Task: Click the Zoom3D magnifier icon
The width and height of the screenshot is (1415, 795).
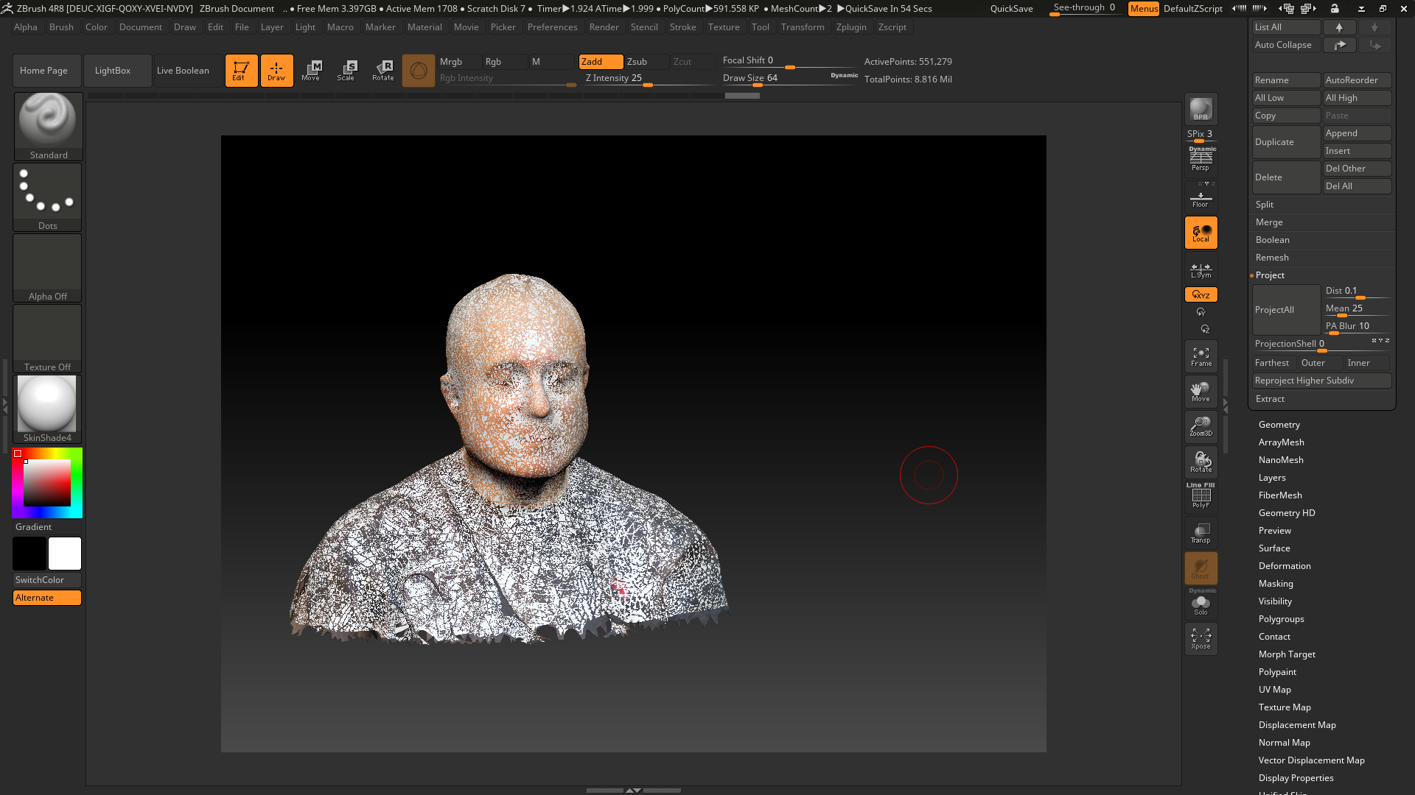Action: point(1201,427)
